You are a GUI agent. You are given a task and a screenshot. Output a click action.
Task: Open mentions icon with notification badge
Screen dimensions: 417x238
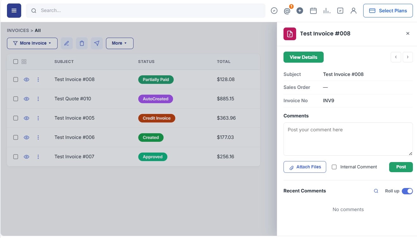point(287,10)
